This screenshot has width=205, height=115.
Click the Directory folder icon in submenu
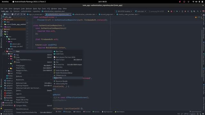(x=54, y=67)
